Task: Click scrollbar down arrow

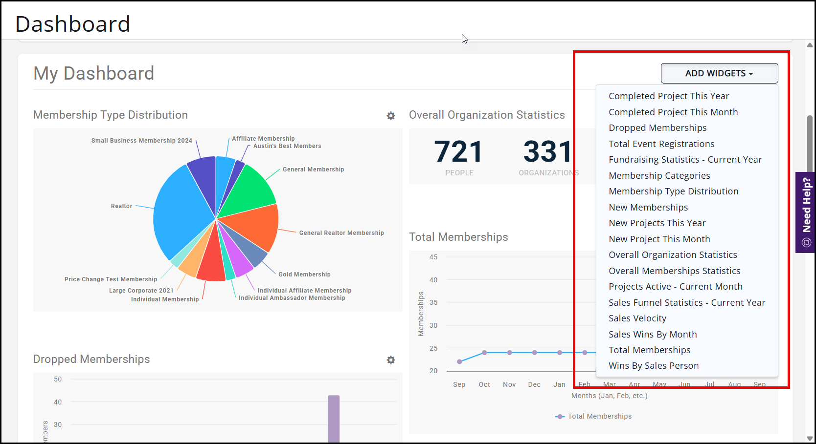Action: [810, 438]
